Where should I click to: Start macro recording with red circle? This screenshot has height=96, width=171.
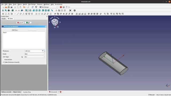[61, 7]
